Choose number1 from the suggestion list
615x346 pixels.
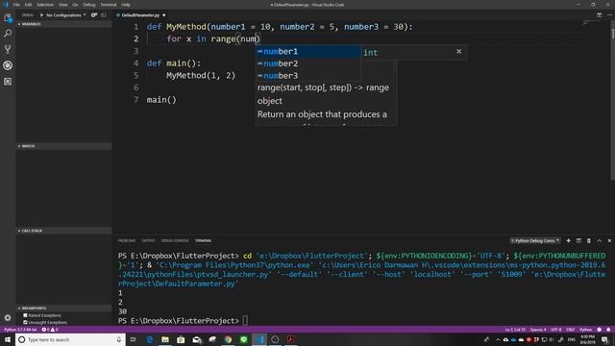pos(307,51)
